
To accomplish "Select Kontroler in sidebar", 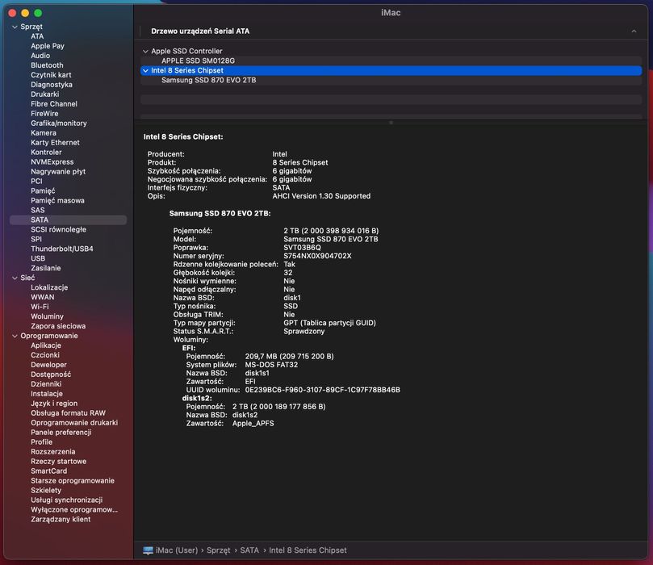I will [x=46, y=153].
